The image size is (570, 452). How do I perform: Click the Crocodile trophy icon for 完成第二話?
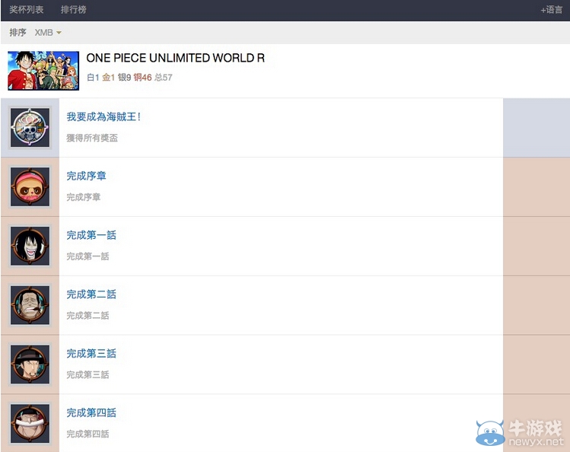(30, 305)
